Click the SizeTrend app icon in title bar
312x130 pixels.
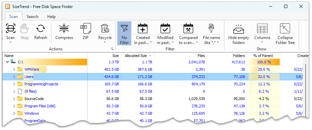point(8,7)
